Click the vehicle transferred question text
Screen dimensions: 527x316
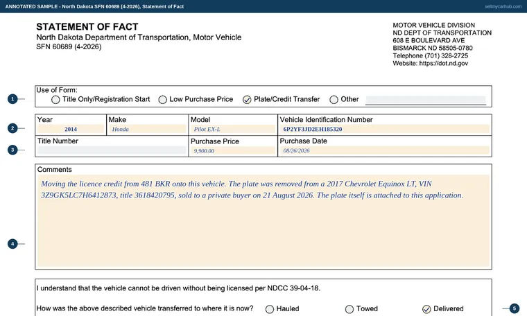(x=144, y=308)
